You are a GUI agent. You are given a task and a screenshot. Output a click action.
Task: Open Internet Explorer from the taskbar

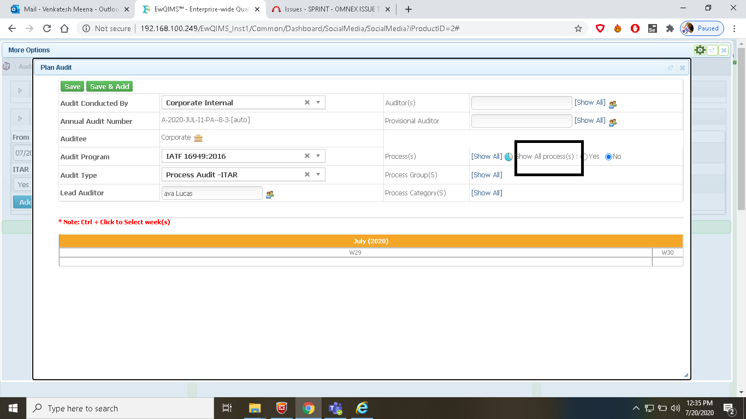click(362, 408)
